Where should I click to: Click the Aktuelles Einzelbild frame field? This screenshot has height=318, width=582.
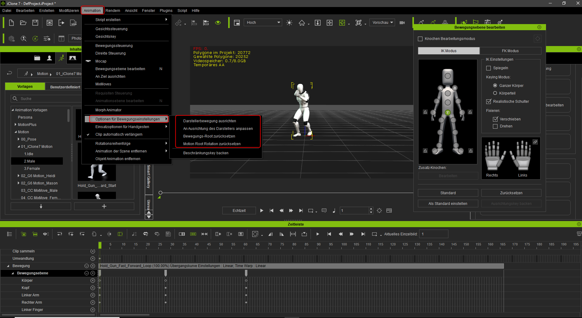[433, 234]
